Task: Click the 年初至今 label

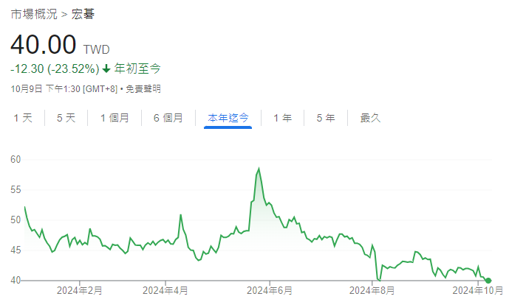Action: [137, 69]
